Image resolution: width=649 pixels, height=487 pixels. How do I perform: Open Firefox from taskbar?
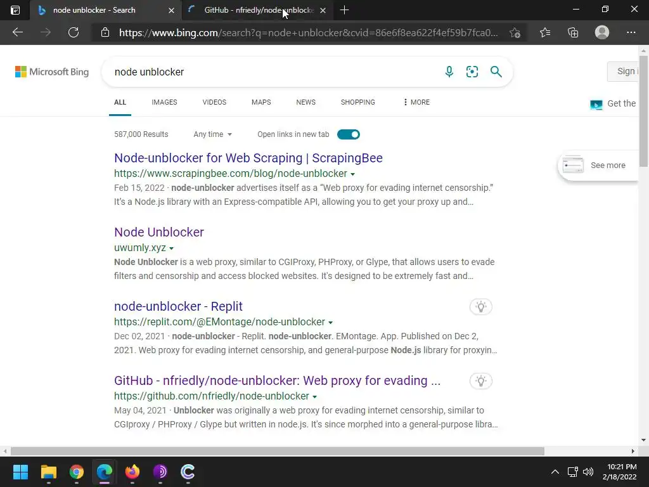132,472
